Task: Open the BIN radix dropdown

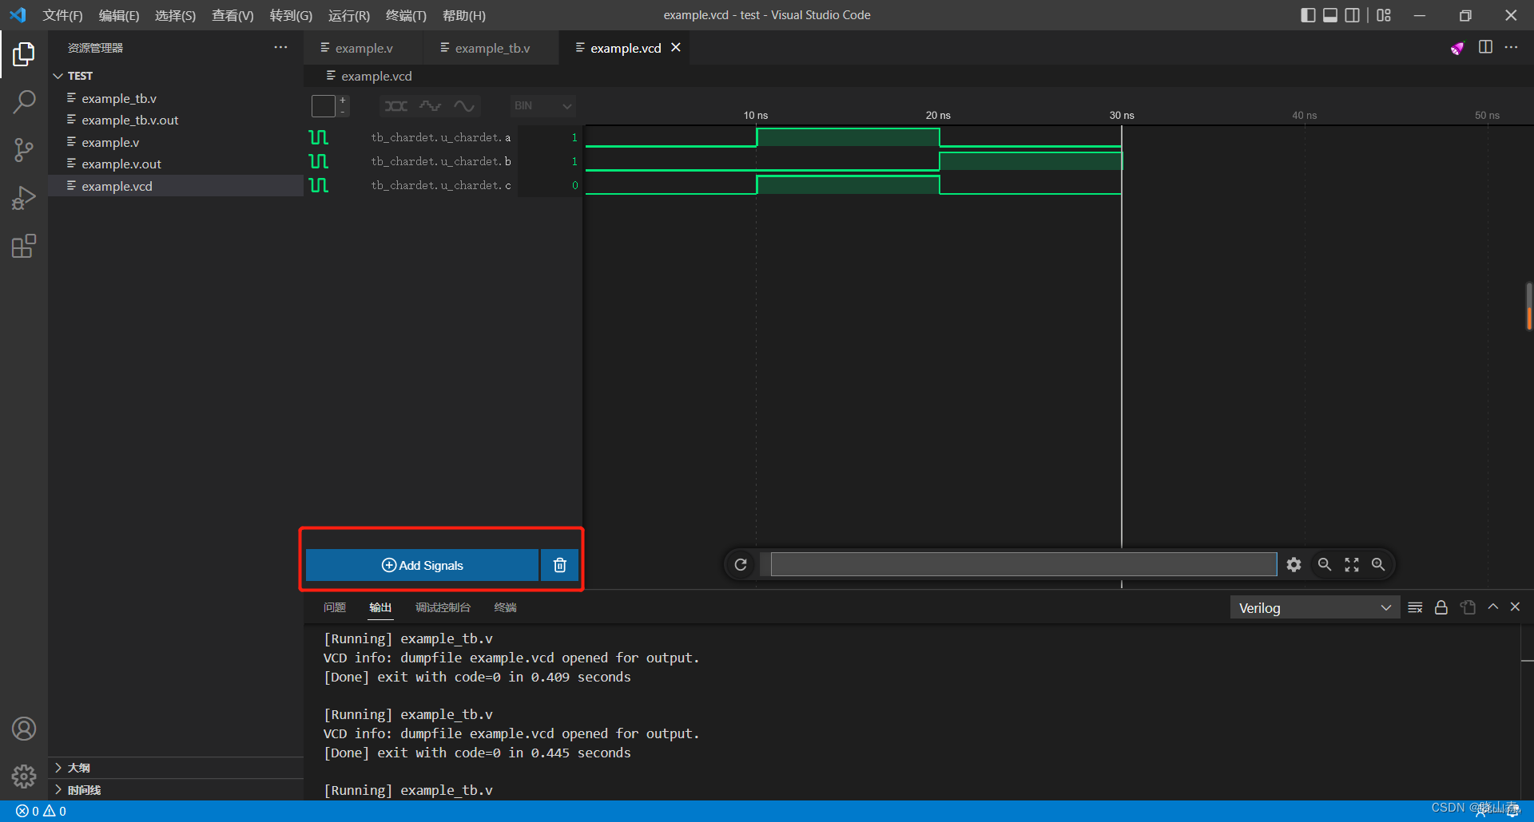Action: point(542,105)
